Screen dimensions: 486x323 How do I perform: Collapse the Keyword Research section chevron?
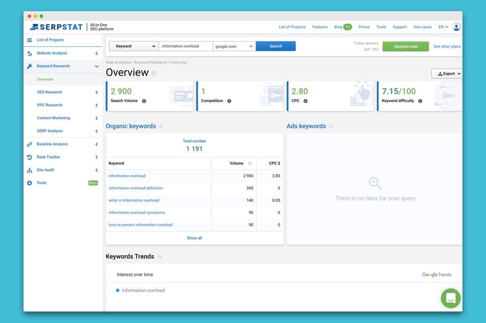[97, 66]
